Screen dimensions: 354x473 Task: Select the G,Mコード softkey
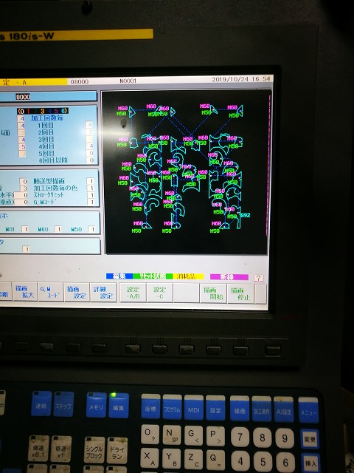(x=51, y=292)
